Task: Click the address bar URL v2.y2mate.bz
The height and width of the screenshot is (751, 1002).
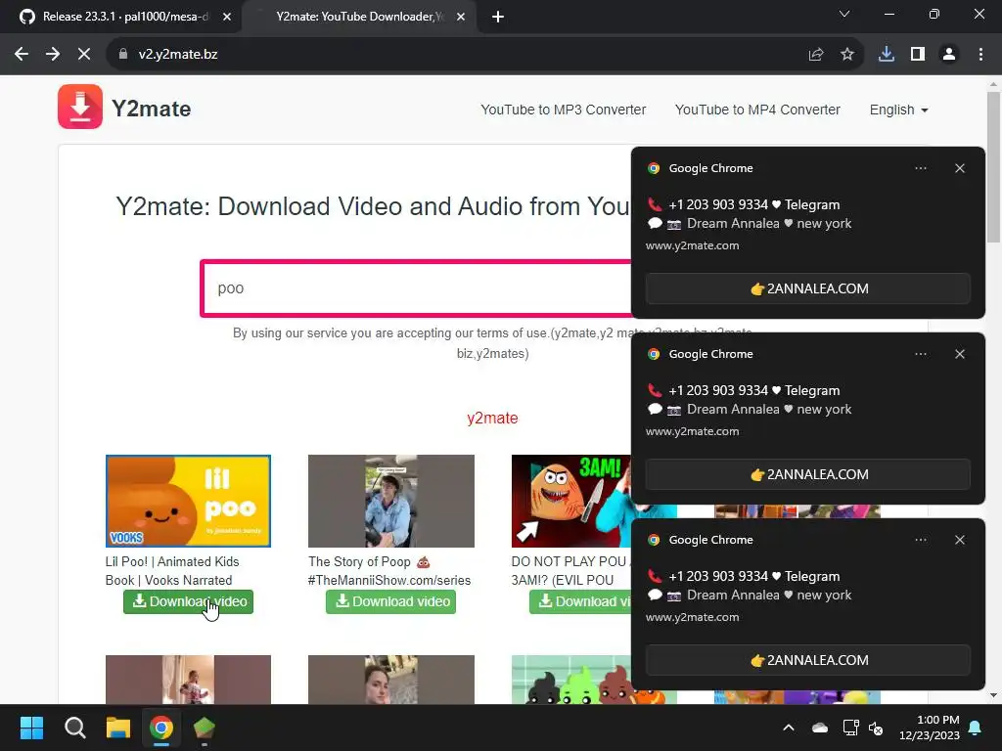Action: [x=178, y=55]
